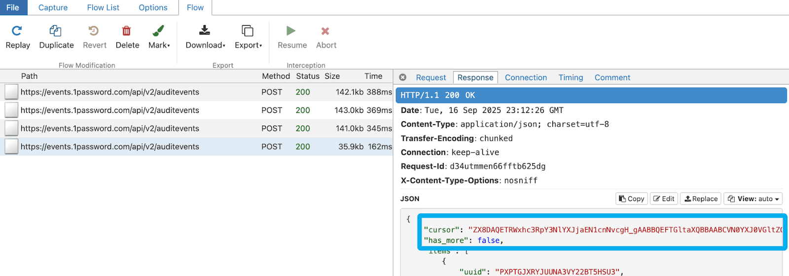Screen dimensions: 789x276
Task: Replace the response body content
Action: [x=701, y=199]
